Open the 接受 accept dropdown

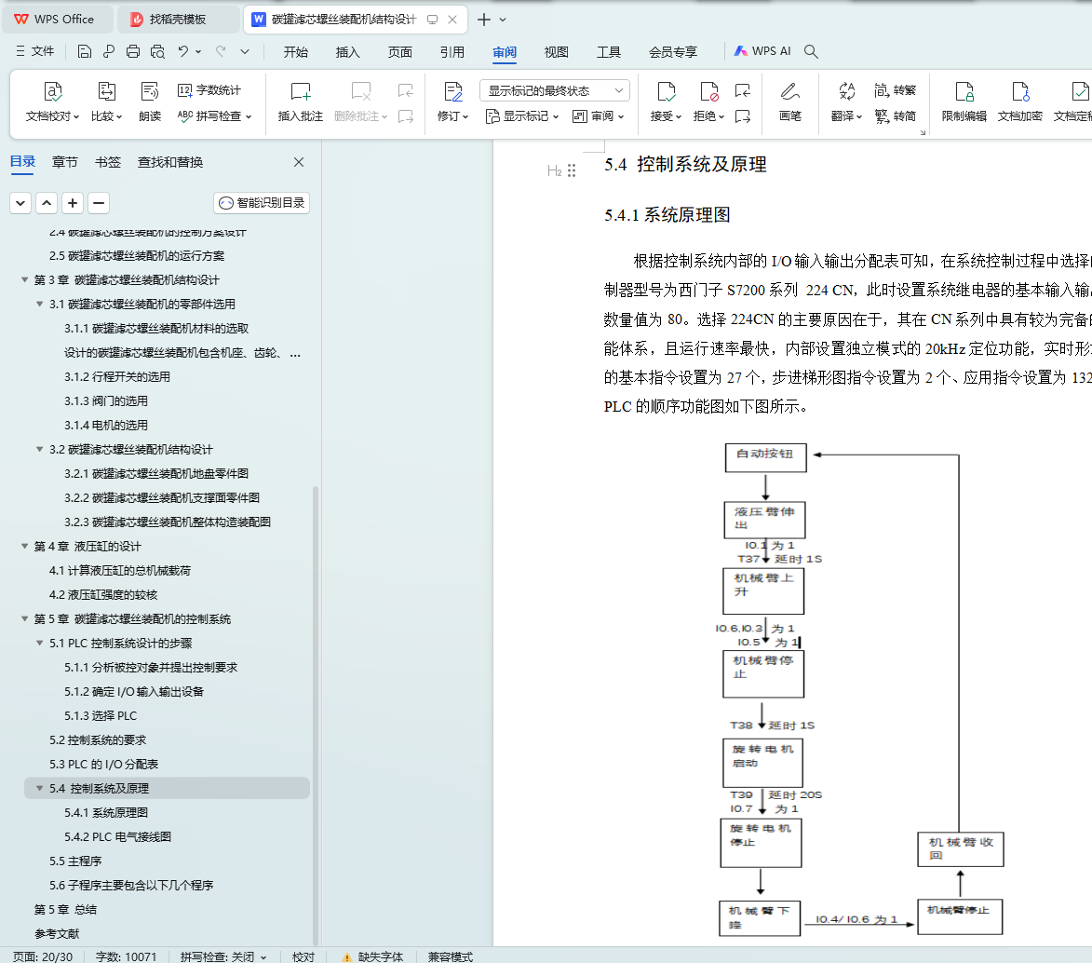(x=666, y=102)
